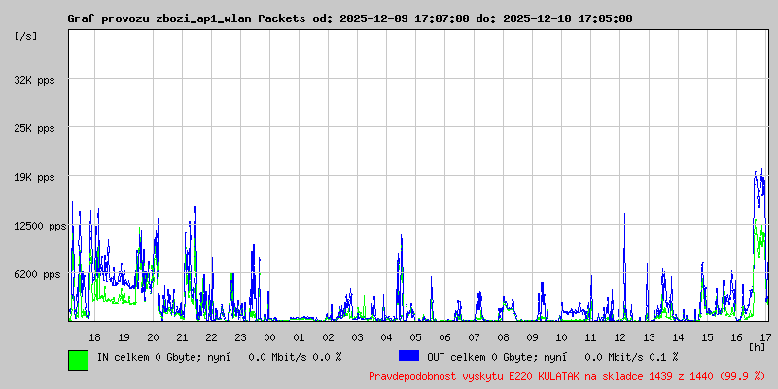Click hour label 13 on the x-axis
This screenshot has height=389, width=778.
[x=649, y=337]
